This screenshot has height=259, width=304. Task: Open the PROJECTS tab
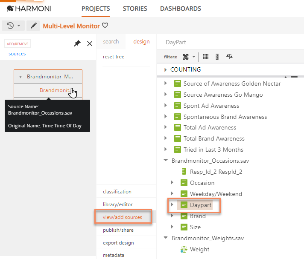[96, 9]
